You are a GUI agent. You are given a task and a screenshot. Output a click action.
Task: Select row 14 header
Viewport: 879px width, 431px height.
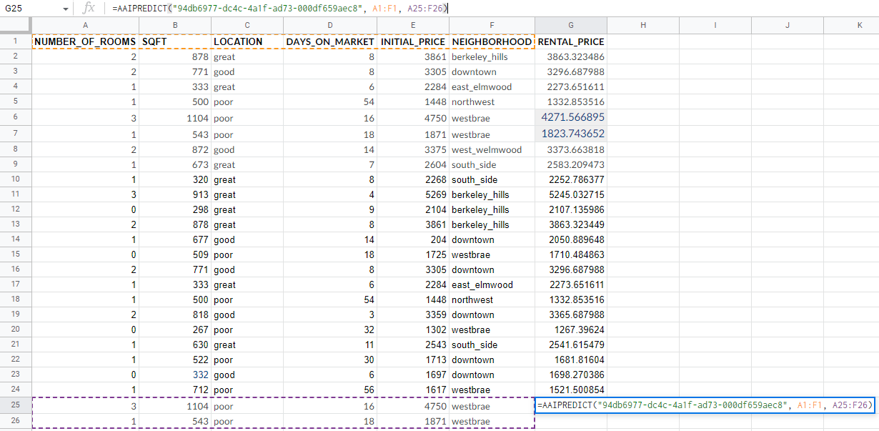tap(16, 239)
